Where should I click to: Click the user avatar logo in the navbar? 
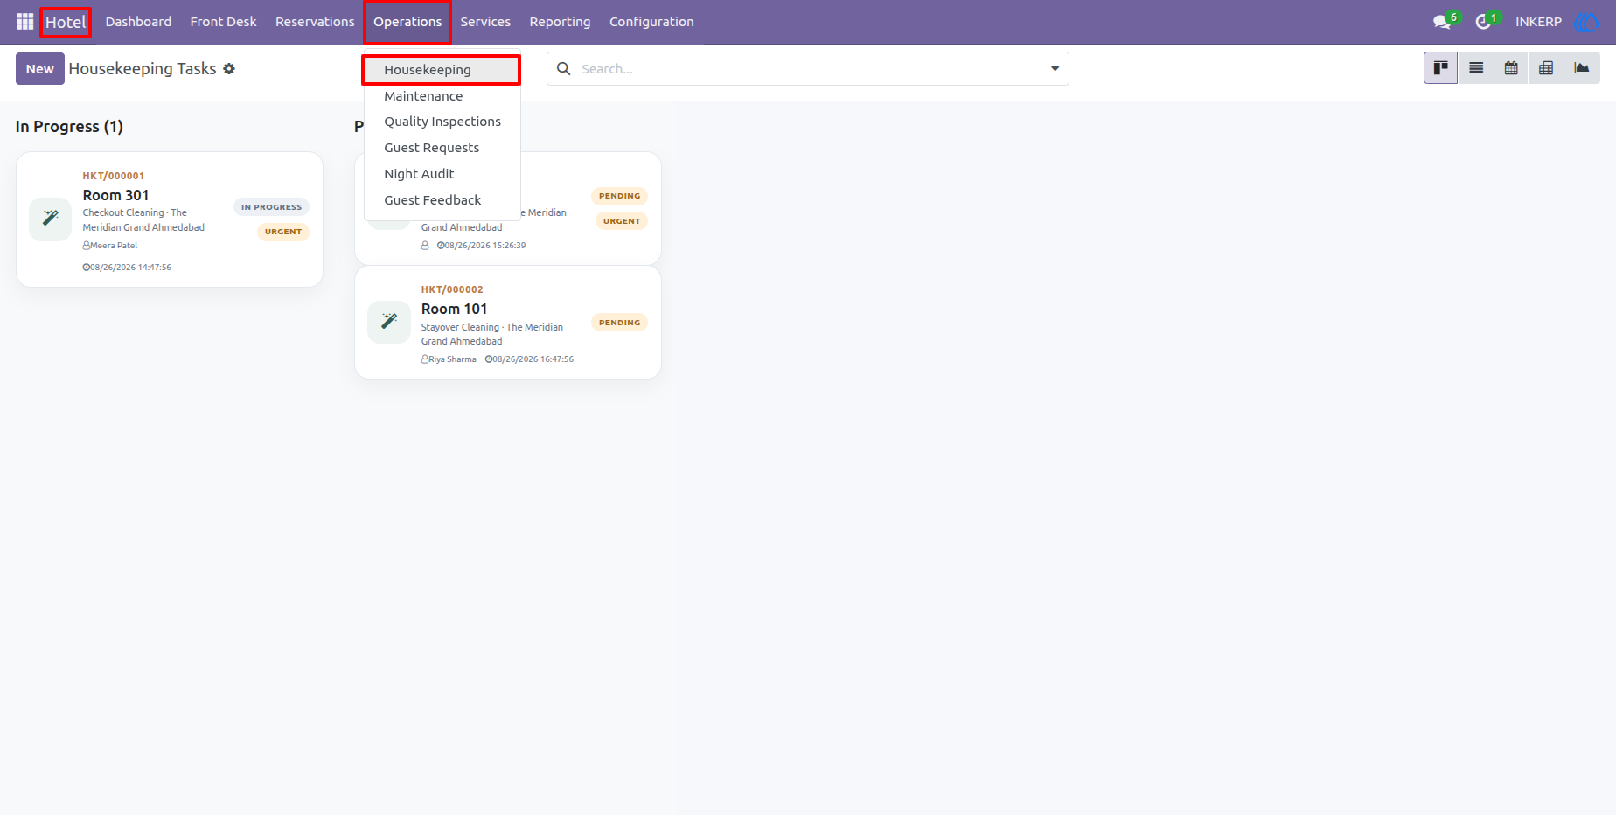tap(1586, 22)
